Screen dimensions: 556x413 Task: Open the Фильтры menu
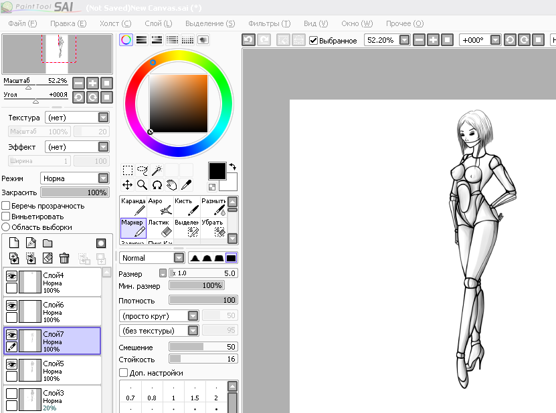click(269, 23)
